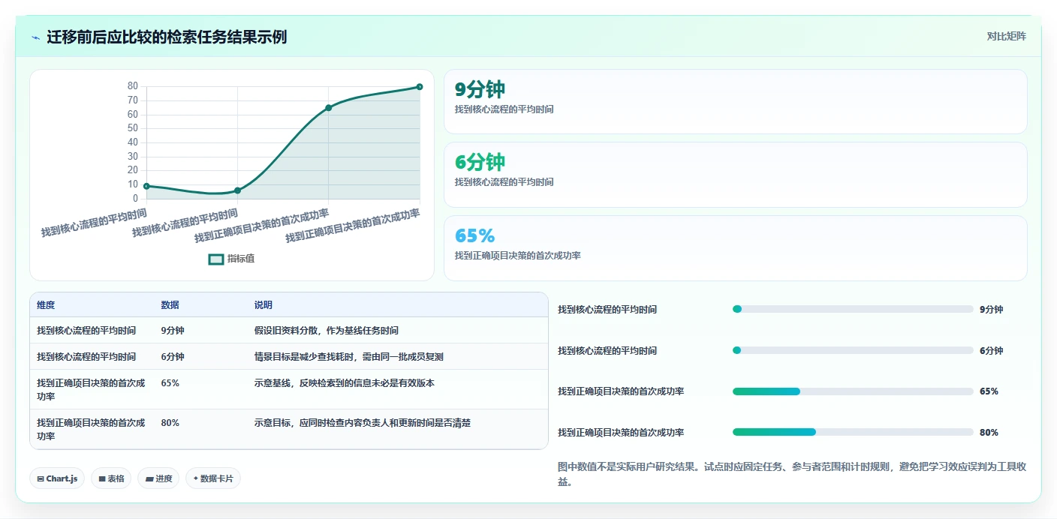Click the chart data point at value 80
The height and width of the screenshot is (519, 1057).
419,87
